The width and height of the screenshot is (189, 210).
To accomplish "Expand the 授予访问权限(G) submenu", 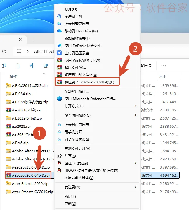I will [x=136, y=115].
